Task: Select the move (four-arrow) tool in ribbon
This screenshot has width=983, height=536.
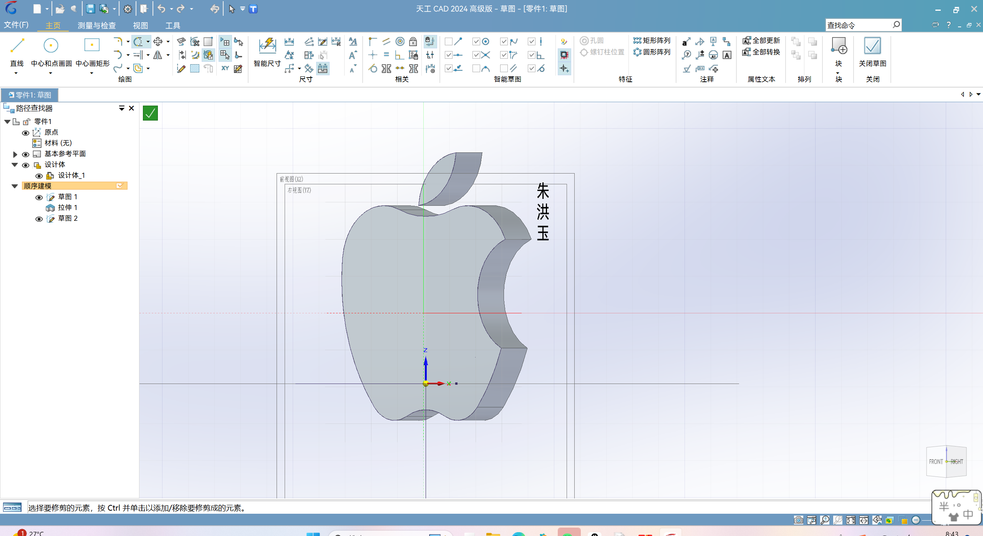Action: tap(157, 41)
